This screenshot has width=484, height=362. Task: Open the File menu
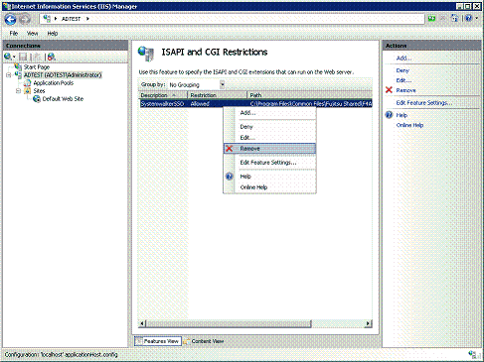(x=14, y=34)
